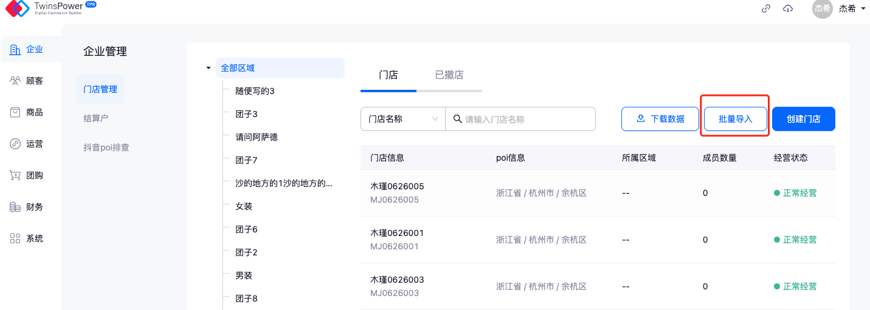Collapse the 全部区域 tree node arrow
This screenshot has width=870, height=310.
(209, 68)
